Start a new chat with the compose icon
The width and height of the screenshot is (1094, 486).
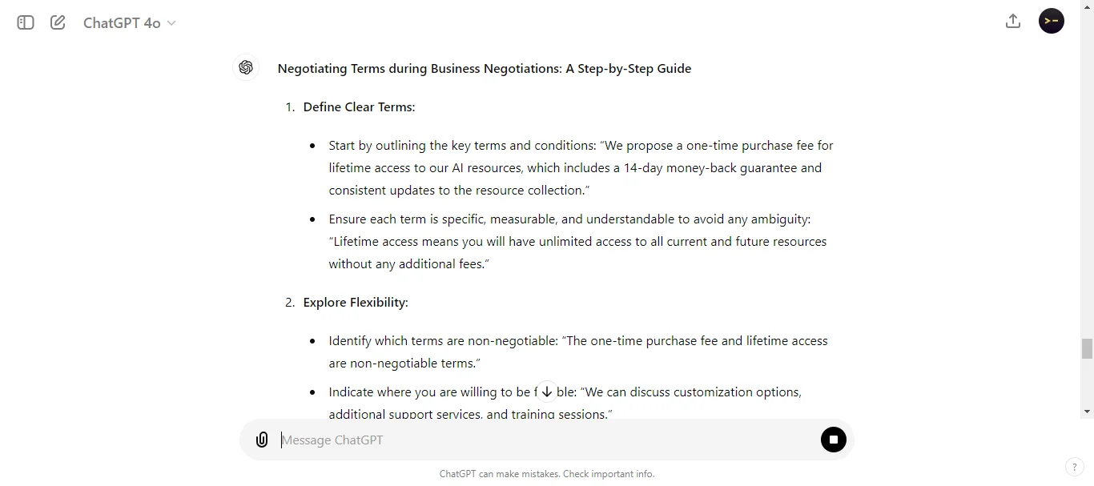[x=57, y=22]
